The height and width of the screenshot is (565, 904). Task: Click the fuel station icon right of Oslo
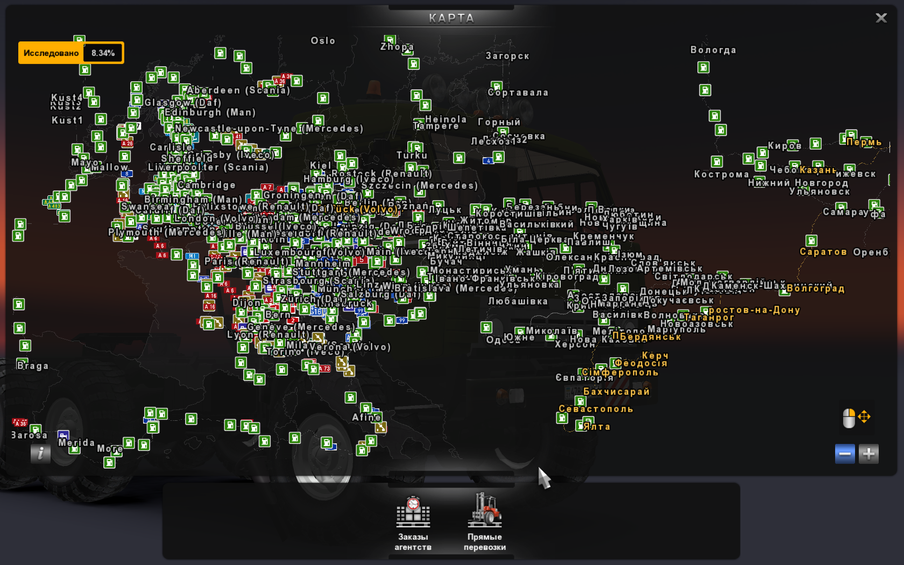[x=390, y=40]
